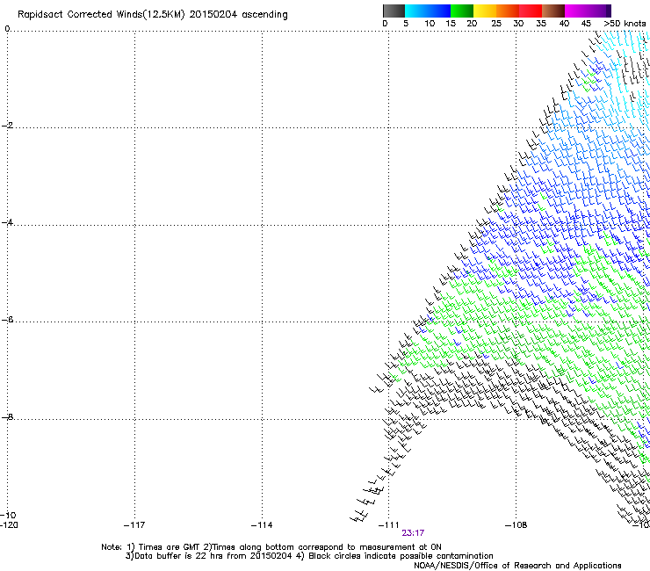This screenshot has width=650, height=571.
Task: Click the NOAA/NESDIS Office of Research credit
Action: coord(517,565)
